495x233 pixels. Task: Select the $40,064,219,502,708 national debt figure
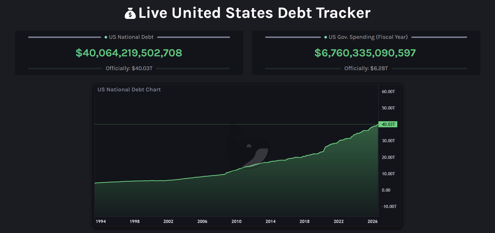(129, 53)
